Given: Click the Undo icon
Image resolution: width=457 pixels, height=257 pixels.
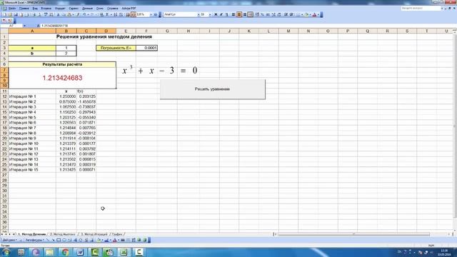Looking at the screenshot, I should pyautogui.click(x=84, y=14).
